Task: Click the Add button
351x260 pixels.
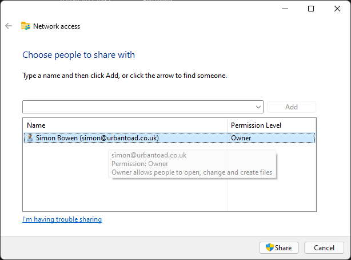Action: tap(292, 107)
